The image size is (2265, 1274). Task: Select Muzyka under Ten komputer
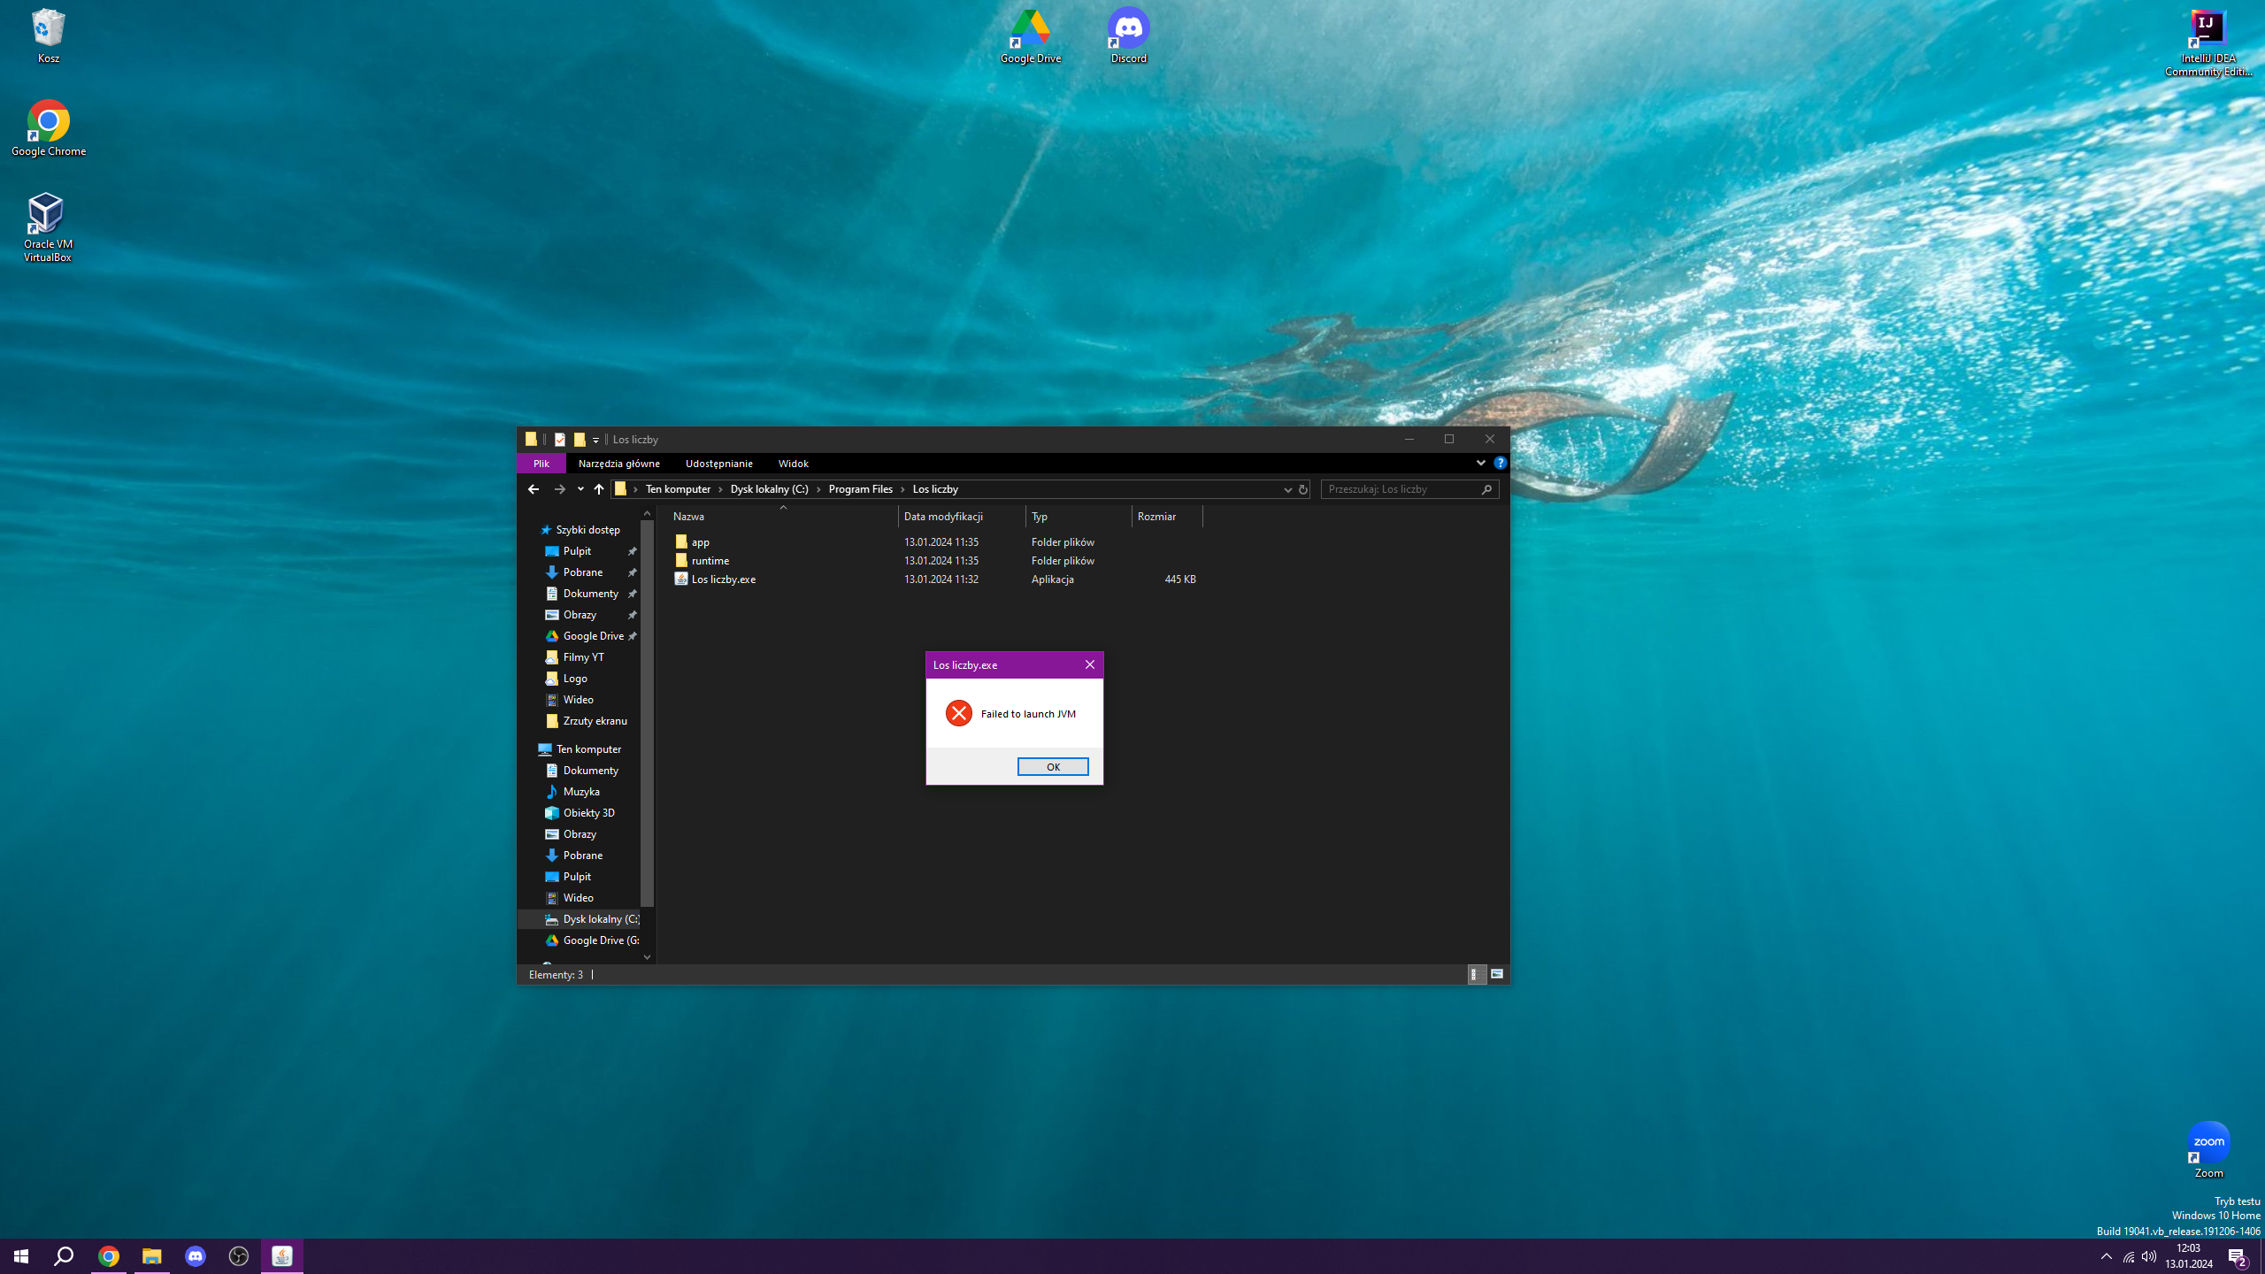point(581,791)
